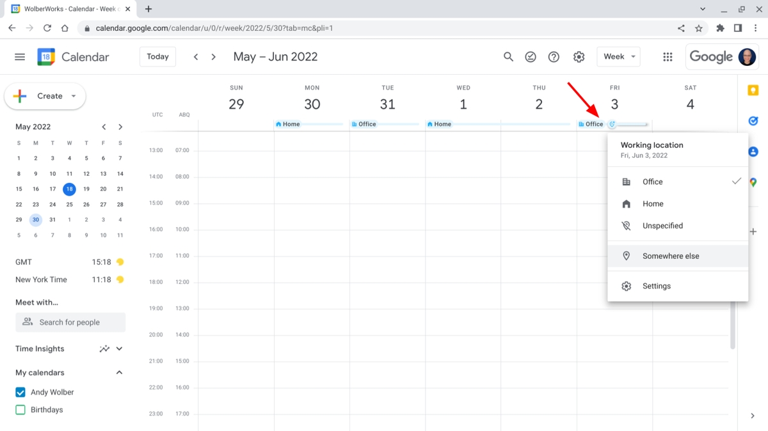Choose Home as the working location
768x431 pixels.
652,203
